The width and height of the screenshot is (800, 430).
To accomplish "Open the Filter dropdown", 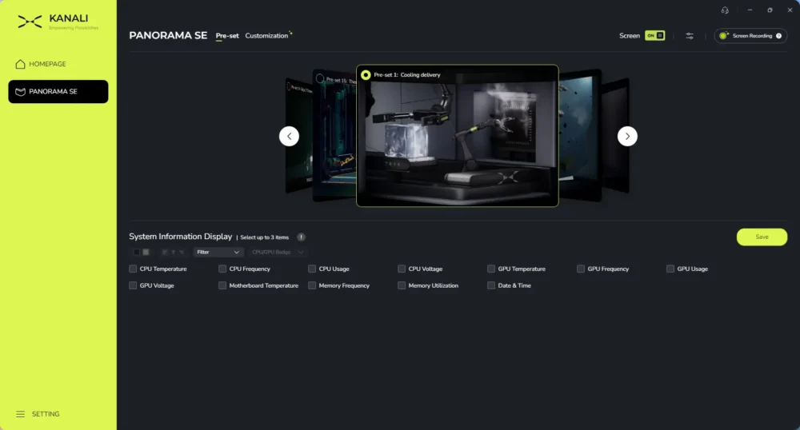I will click(218, 253).
